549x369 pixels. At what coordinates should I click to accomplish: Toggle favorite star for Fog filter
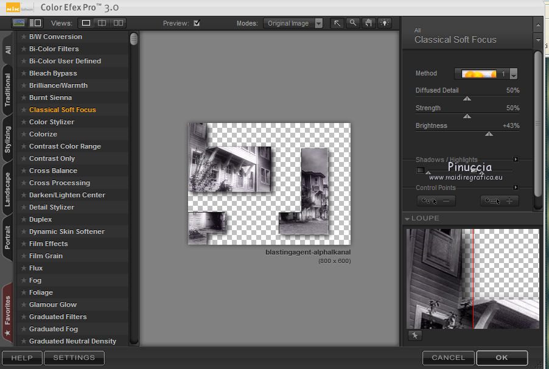(24, 280)
